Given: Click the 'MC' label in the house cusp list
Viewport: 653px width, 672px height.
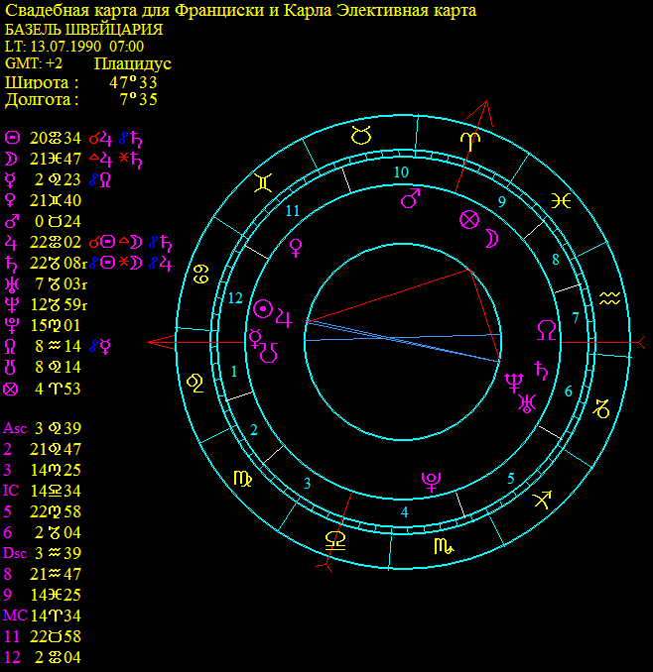Looking at the screenshot, I should pyautogui.click(x=15, y=616).
